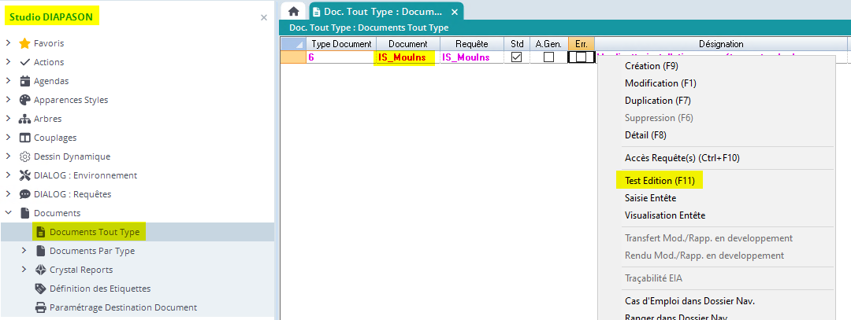Image resolution: width=851 pixels, height=320 pixels.
Task: Expand the Couplages tree node
Action: (8, 138)
